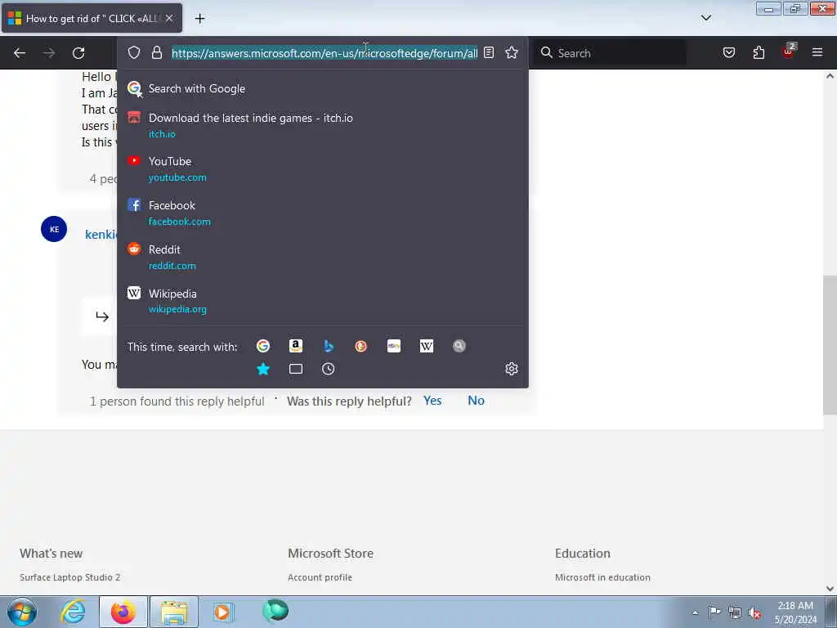The height and width of the screenshot is (628, 837).
Task: Reload the current page
Action: tap(78, 53)
